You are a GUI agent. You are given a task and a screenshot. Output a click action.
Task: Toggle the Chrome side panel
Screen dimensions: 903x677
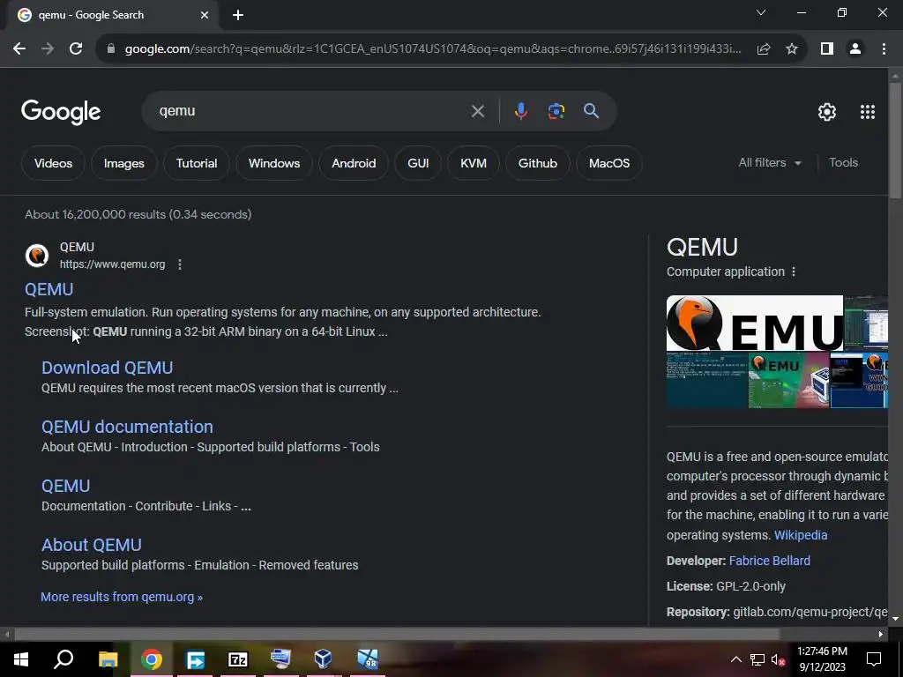[827, 49]
